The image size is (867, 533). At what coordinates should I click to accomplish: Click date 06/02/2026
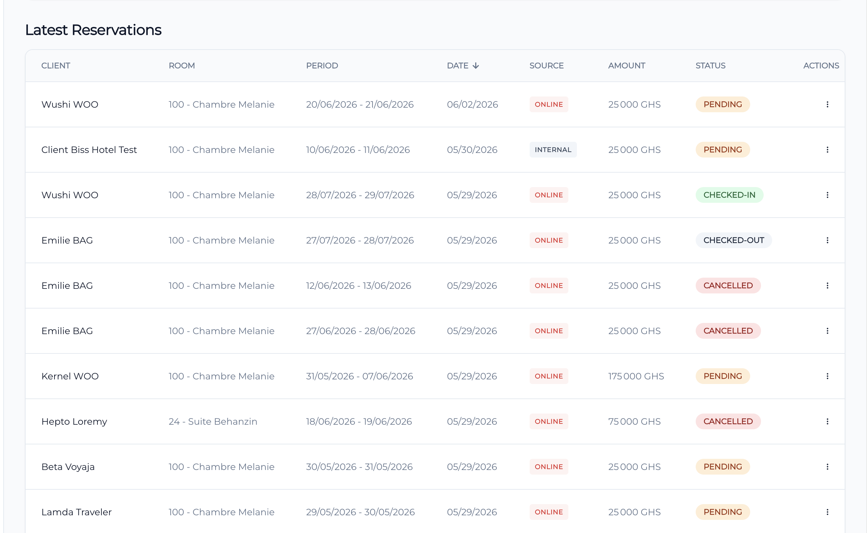(x=472, y=104)
